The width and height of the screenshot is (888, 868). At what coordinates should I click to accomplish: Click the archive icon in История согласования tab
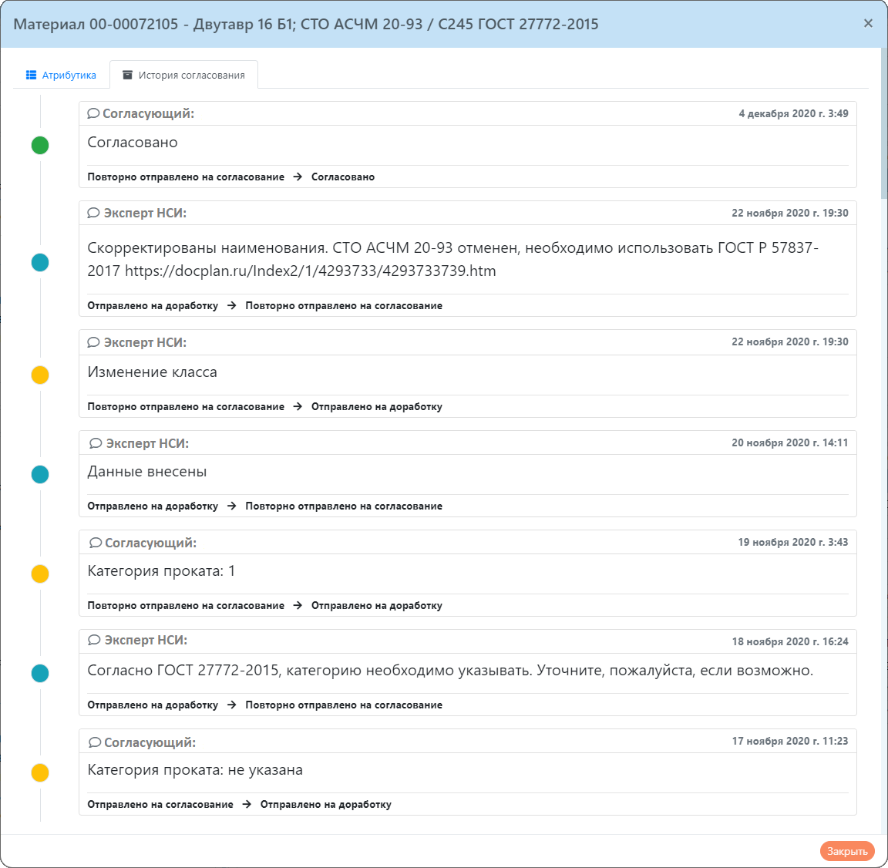click(128, 76)
